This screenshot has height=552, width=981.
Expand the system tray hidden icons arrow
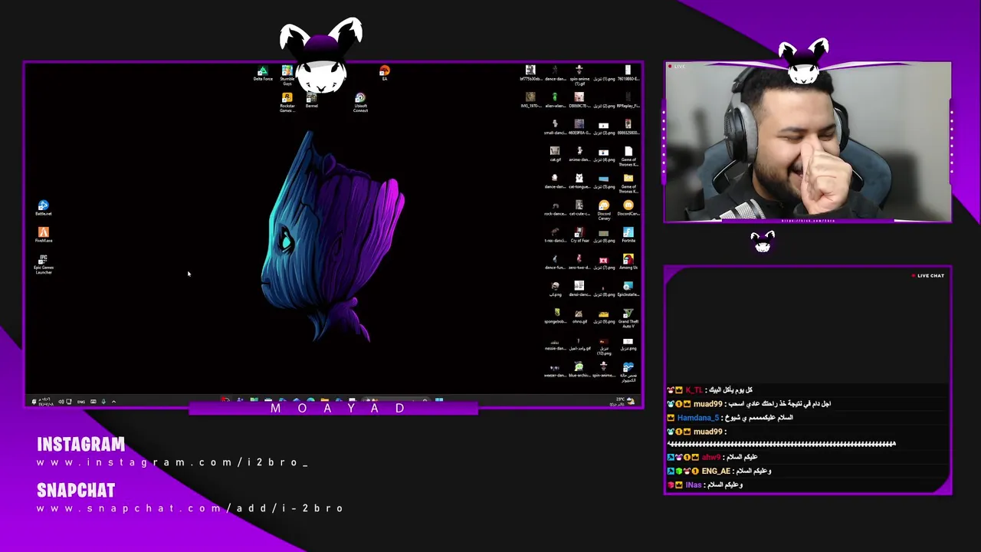113,402
